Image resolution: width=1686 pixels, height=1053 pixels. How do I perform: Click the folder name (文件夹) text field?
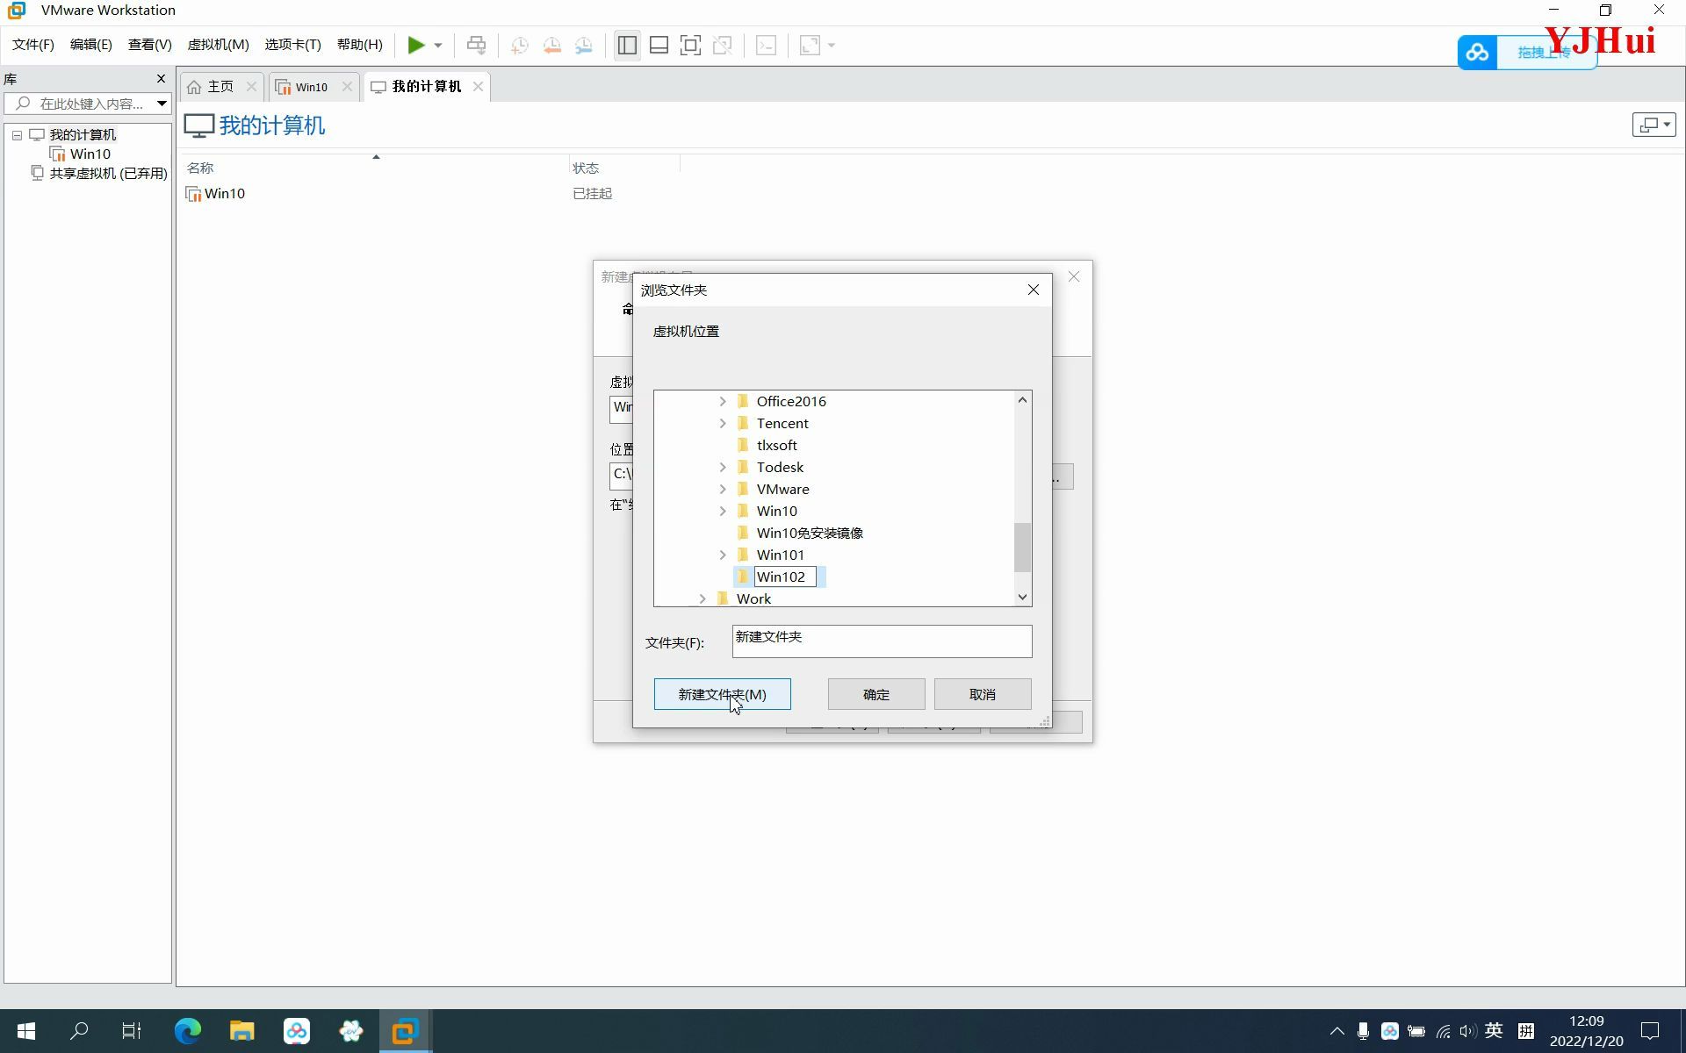(x=882, y=641)
